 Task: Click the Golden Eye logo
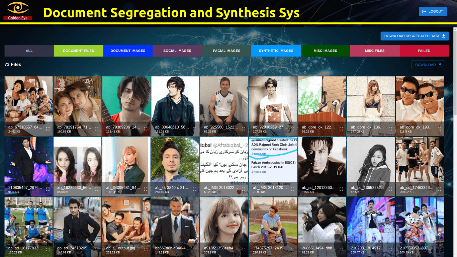(x=18, y=10)
